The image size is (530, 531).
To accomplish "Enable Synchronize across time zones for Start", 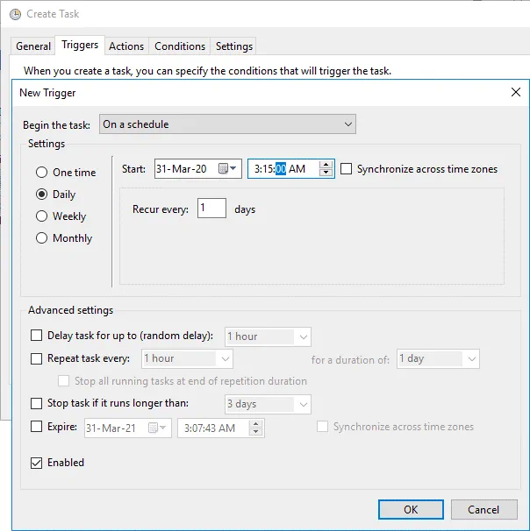I will pos(347,169).
